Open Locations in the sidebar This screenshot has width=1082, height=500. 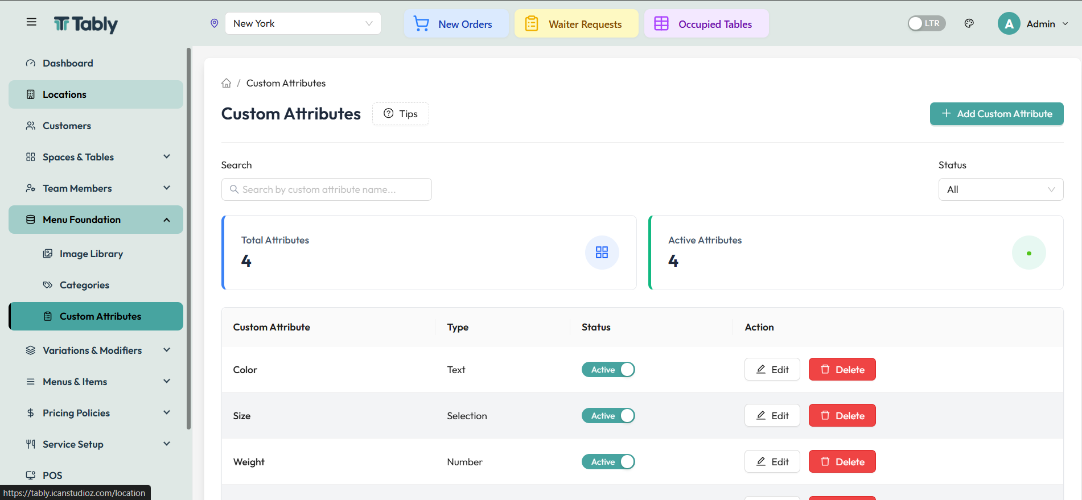[x=96, y=94]
